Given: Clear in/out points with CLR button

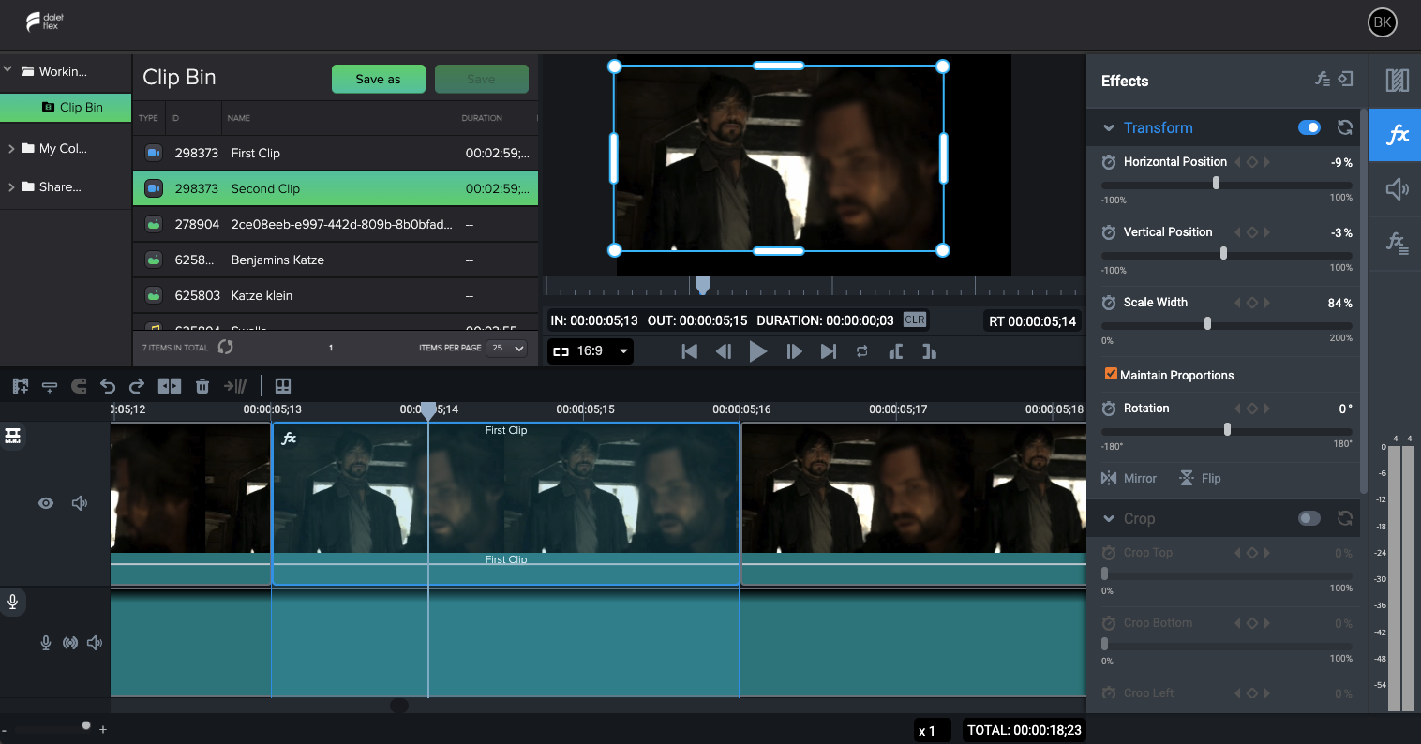Looking at the screenshot, I should [914, 320].
